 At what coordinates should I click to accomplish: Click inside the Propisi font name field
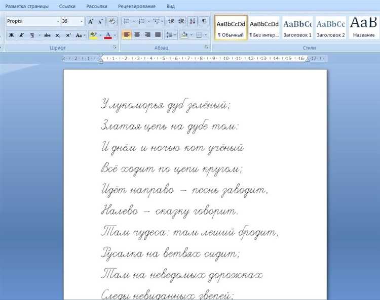point(31,22)
